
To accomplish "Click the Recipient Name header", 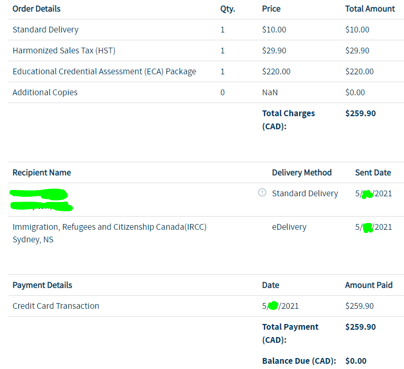I will (x=42, y=173).
